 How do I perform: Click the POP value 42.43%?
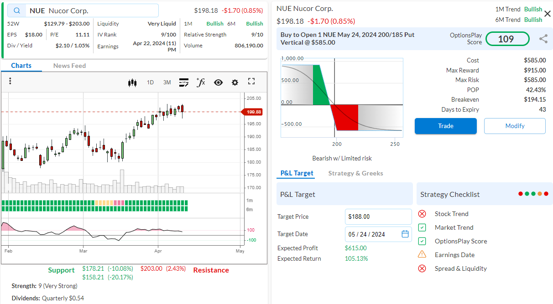tap(536, 90)
